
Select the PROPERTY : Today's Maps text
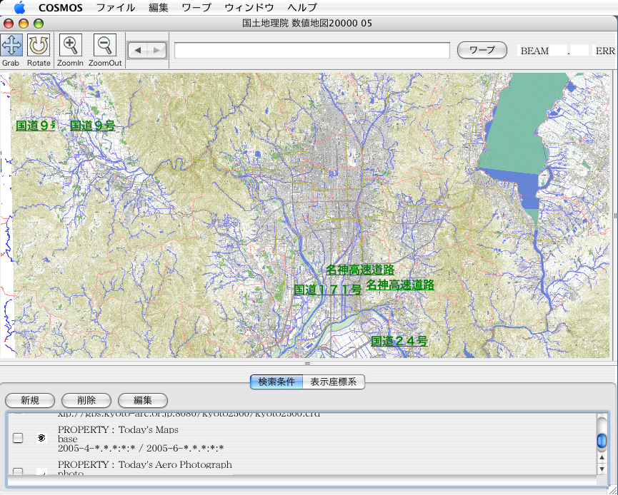coord(118,429)
